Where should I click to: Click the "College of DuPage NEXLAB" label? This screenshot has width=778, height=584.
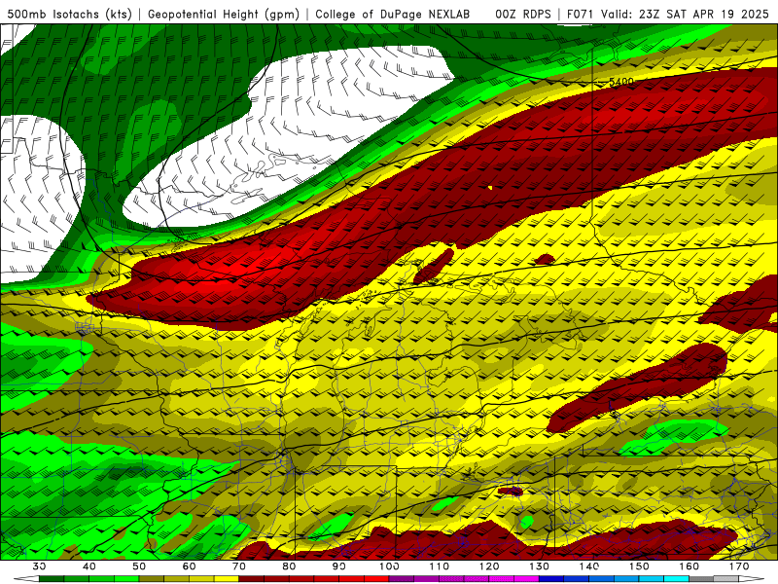[x=393, y=15]
